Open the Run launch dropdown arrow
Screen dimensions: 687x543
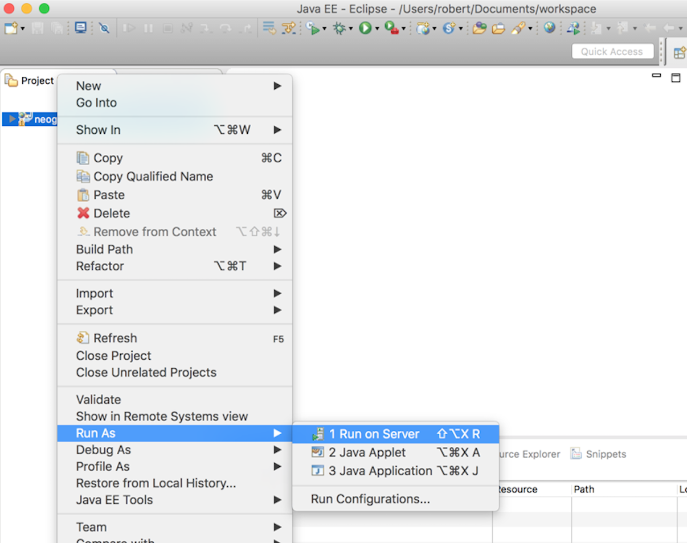pos(377,28)
